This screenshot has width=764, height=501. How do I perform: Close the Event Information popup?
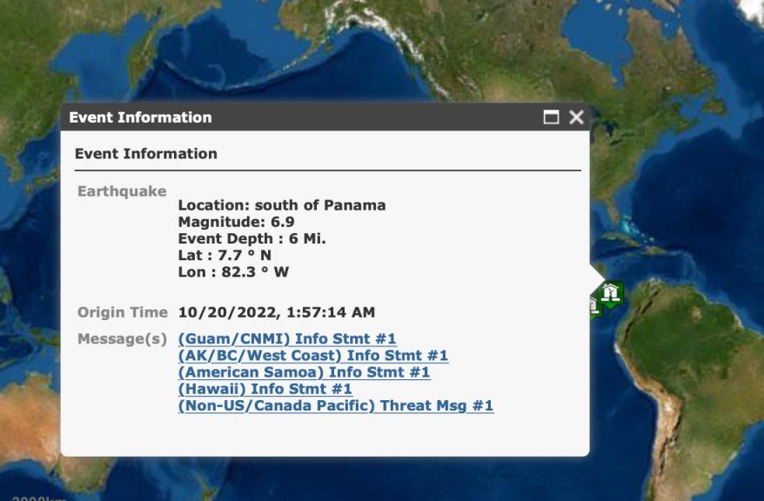click(576, 117)
